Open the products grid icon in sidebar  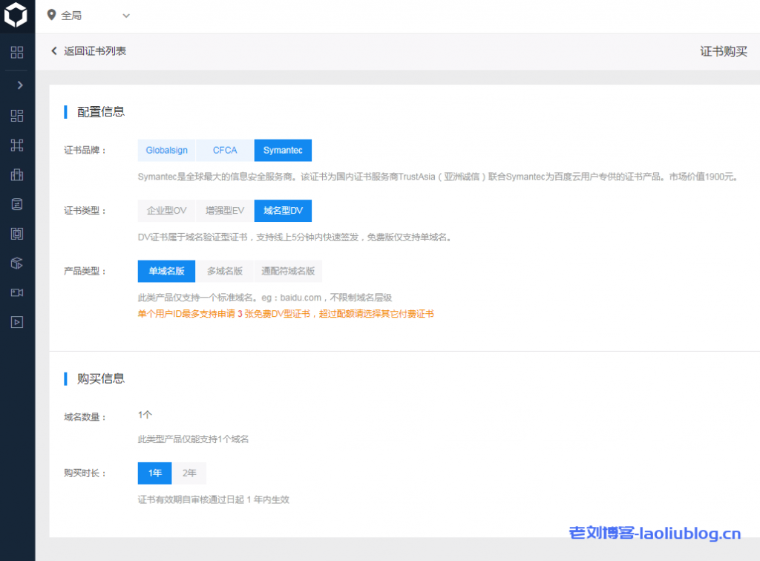click(16, 52)
